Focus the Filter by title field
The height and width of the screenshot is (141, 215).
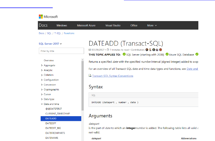coord(61,51)
